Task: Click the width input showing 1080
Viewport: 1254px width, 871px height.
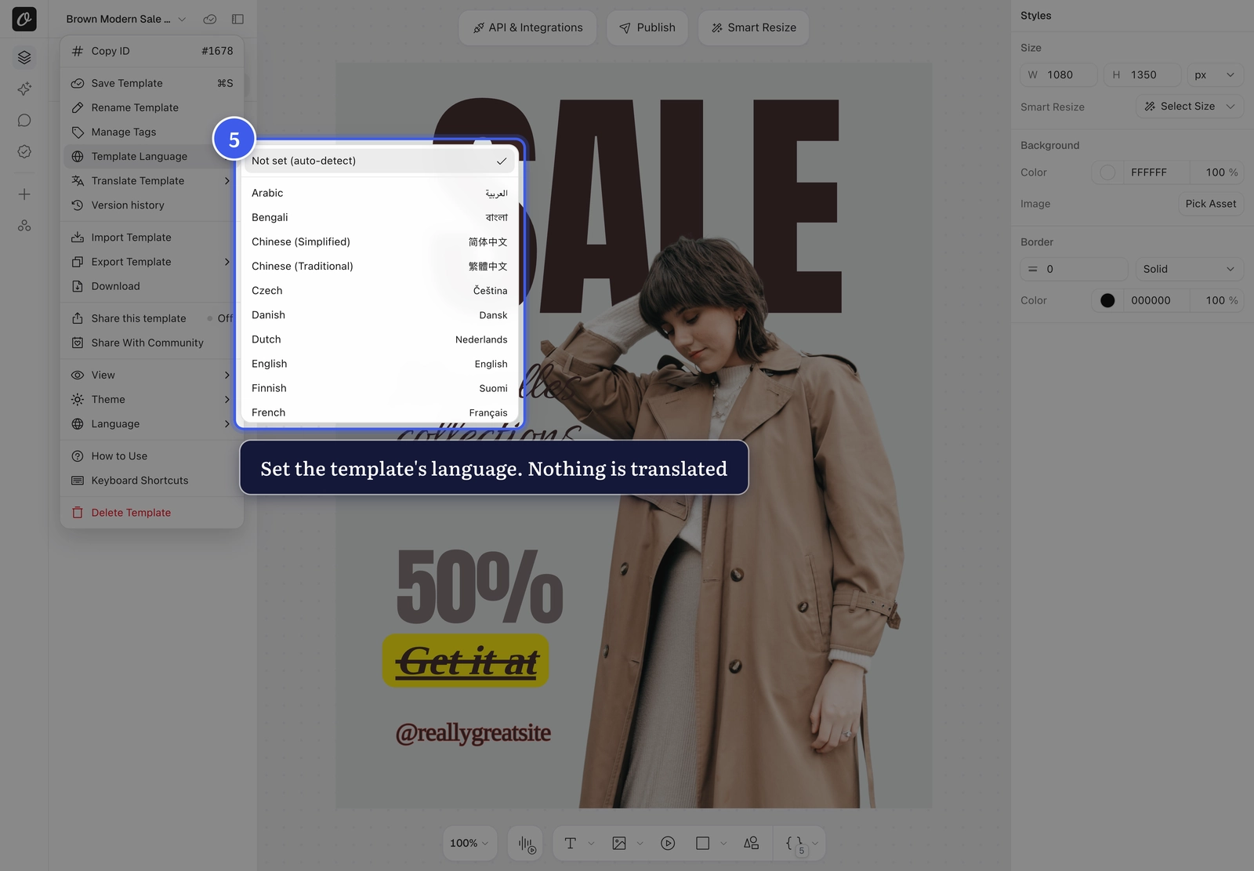Action: 1059,75
